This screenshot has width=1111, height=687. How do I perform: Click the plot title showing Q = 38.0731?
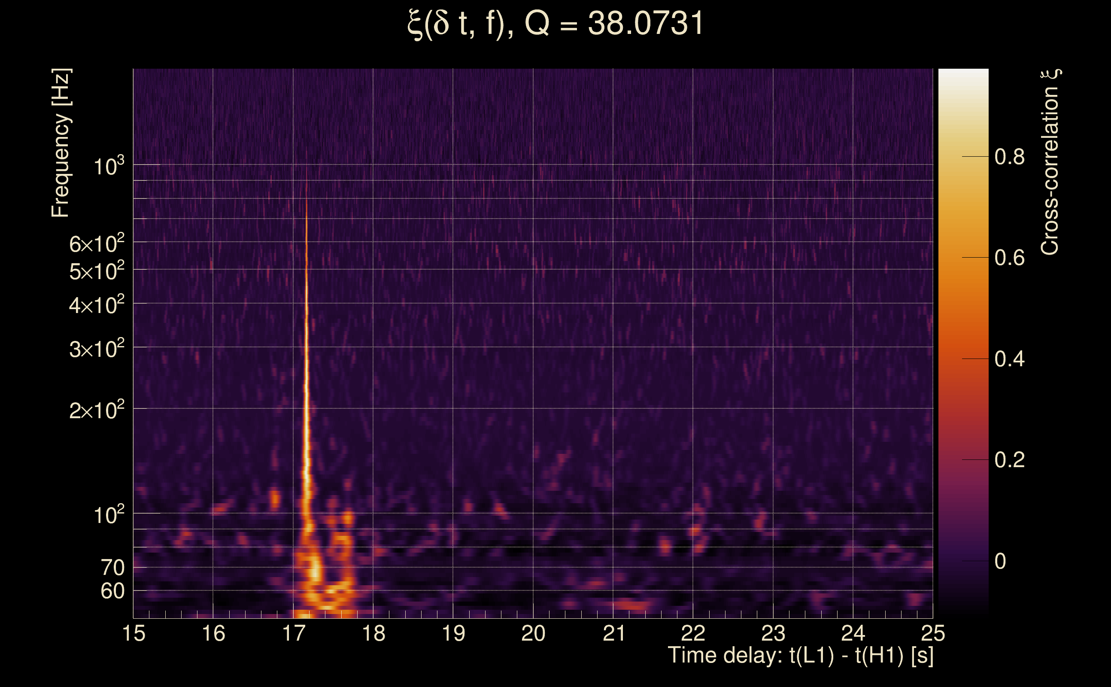click(x=555, y=24)
